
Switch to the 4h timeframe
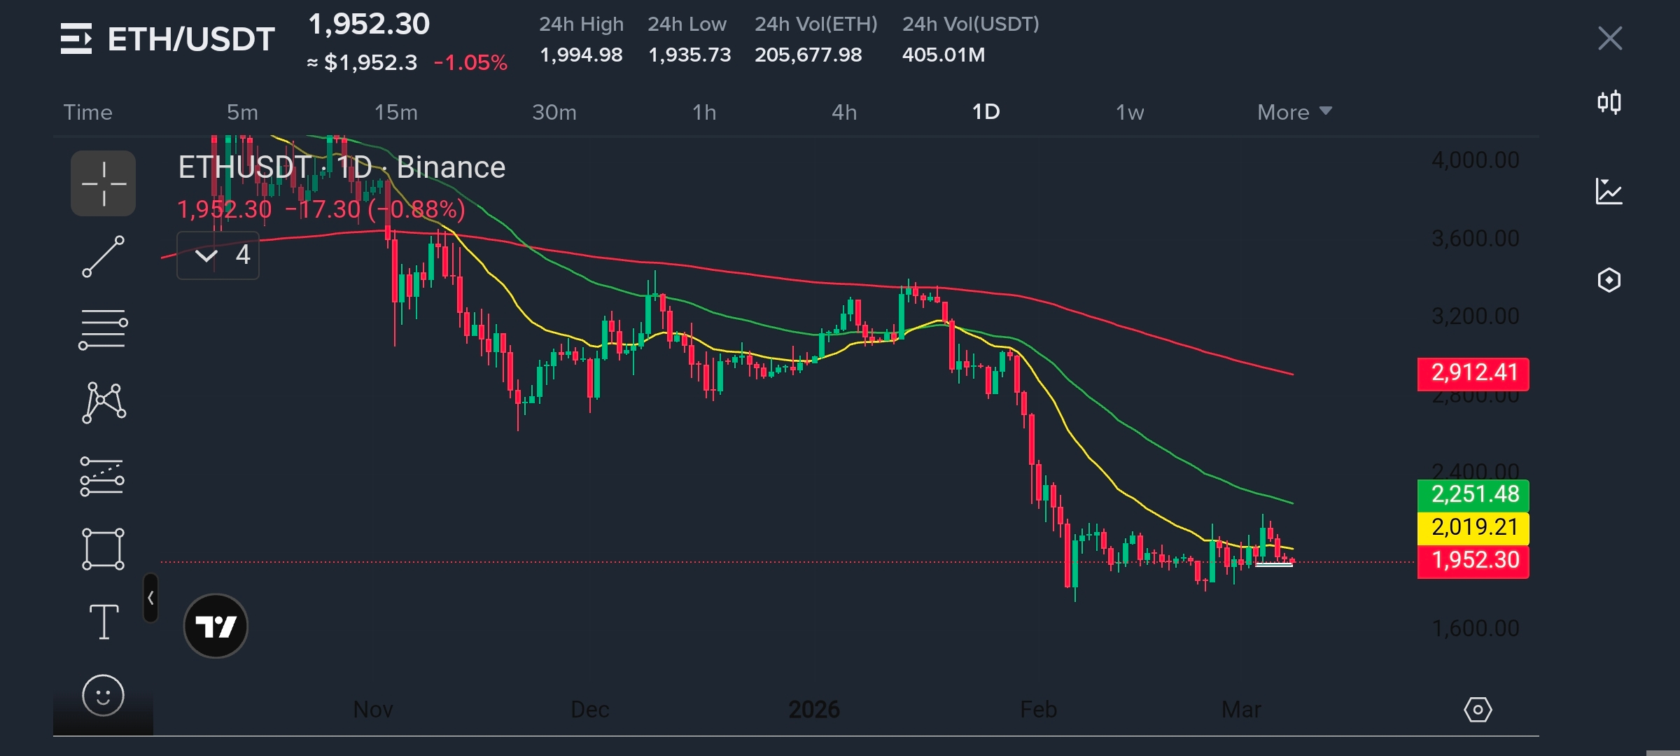click(x=844, y=112)
